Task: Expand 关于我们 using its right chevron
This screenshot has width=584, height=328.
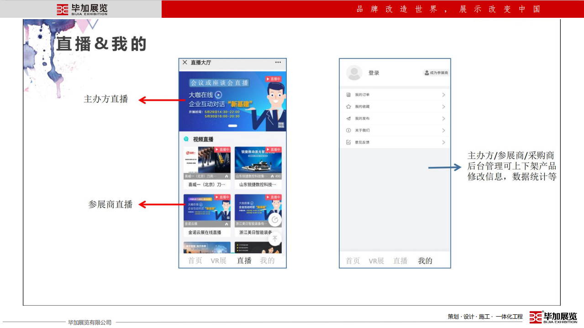Action: [443, 130]
